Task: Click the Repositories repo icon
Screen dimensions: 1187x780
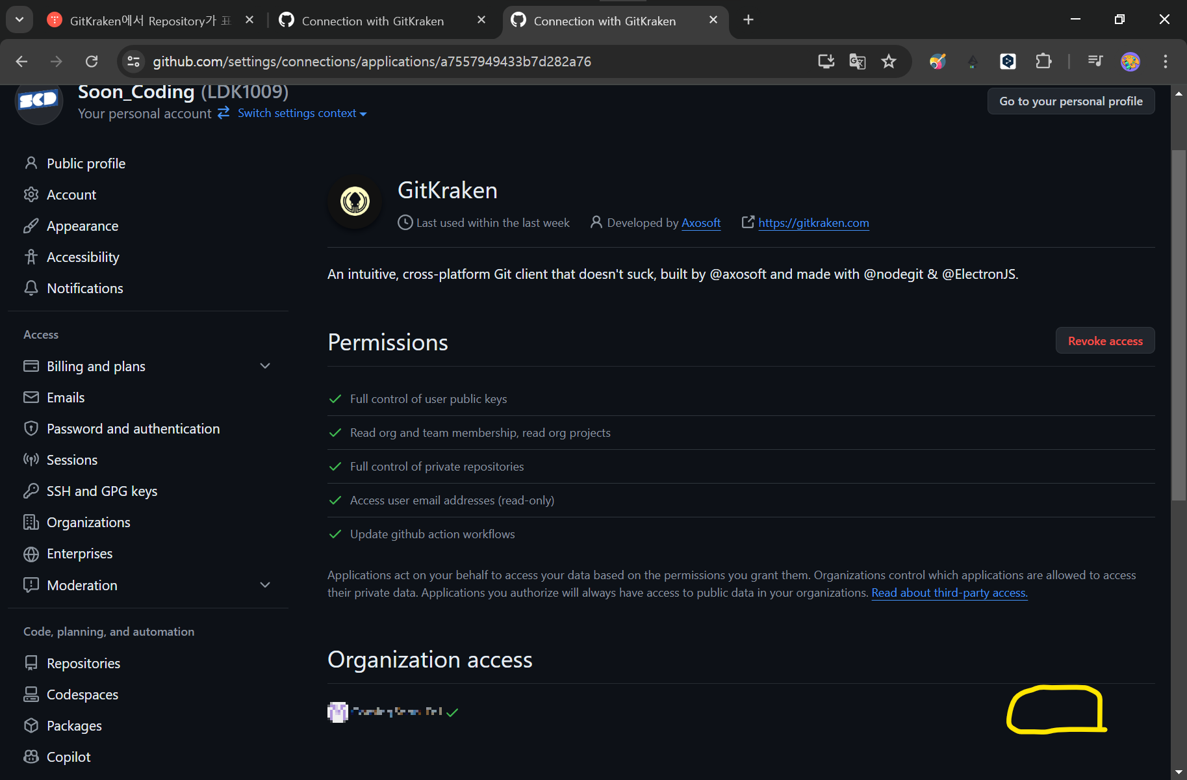Action: 31,663
